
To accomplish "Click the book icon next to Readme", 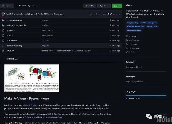I will pyautogui.click(x=127, y=36).
